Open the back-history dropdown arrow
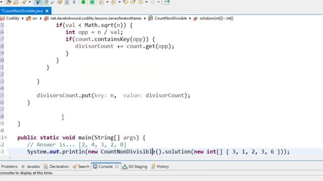Screen dimensions: 323x181 (146, 2)
